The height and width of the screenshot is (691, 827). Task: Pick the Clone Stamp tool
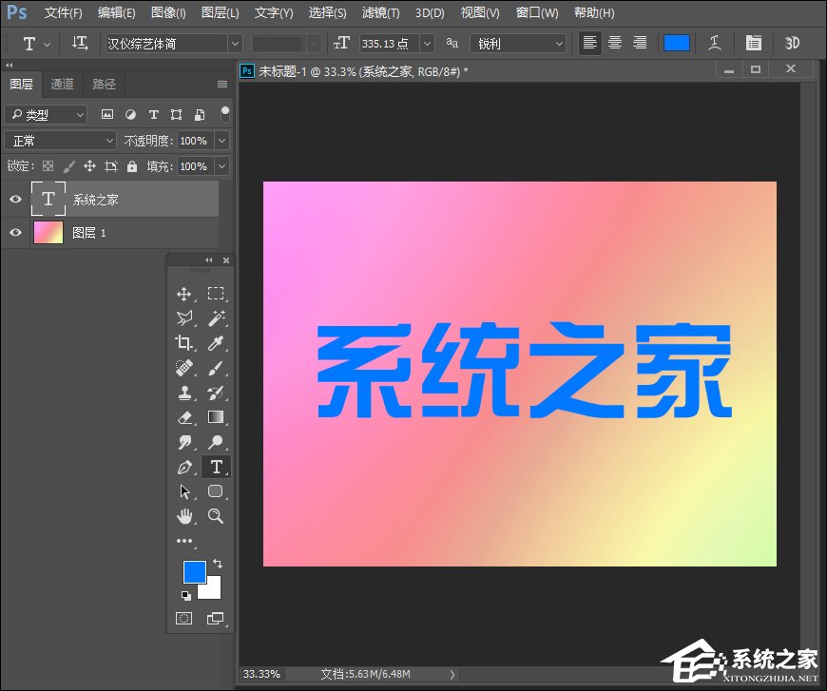(184, 393)
